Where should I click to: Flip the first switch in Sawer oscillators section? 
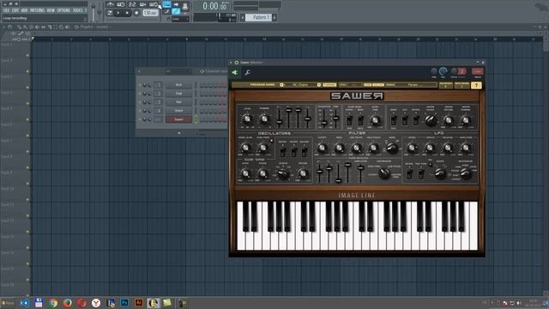[282, 151]
